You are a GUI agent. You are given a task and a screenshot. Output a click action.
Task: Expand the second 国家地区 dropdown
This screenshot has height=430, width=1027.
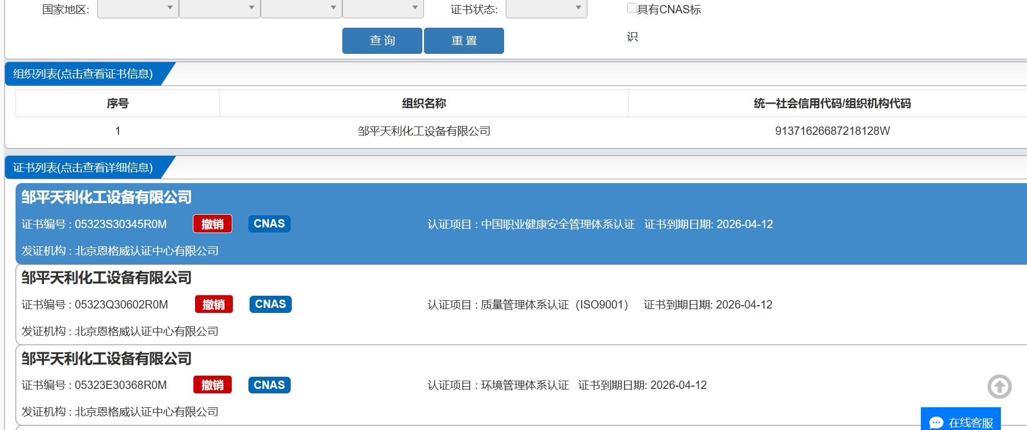coord(219,8)
